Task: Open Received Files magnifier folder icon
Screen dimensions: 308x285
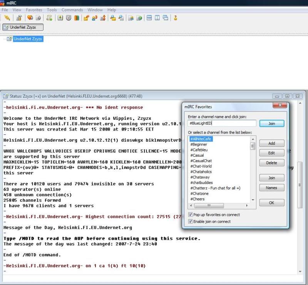Action: click(x=113, y=18)
